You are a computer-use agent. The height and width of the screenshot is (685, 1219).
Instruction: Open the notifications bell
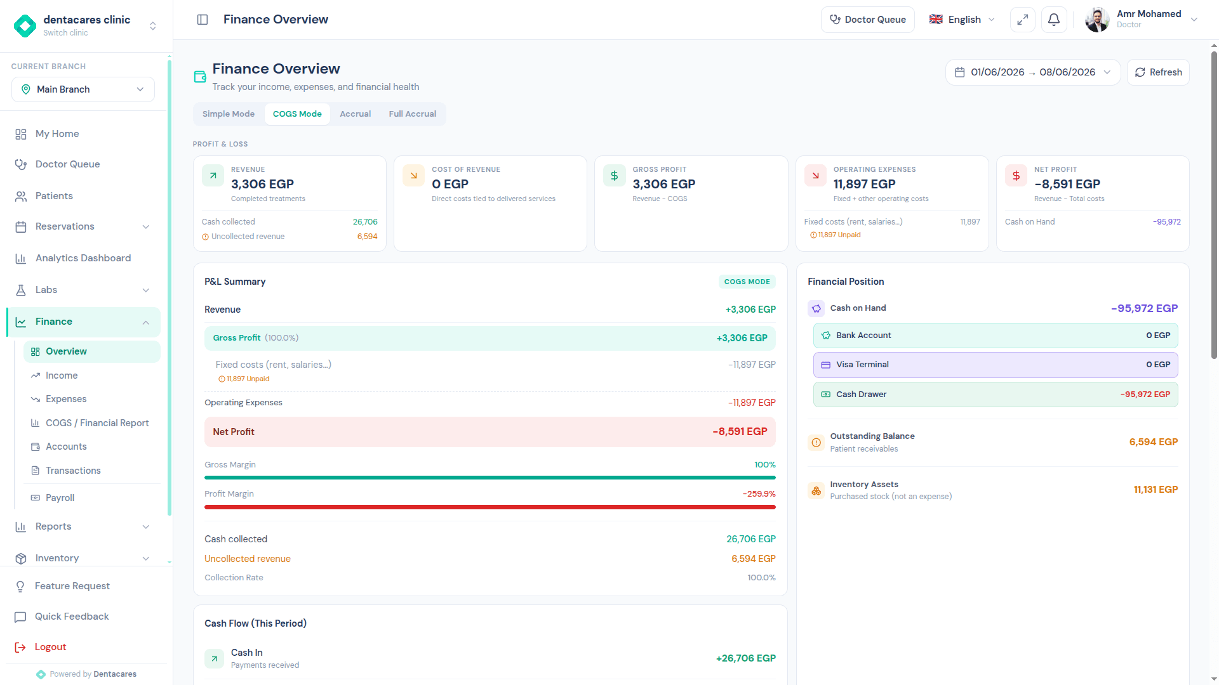click(x=1054, y=20)
